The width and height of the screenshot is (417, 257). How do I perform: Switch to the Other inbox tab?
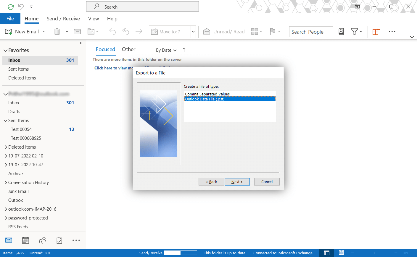128,49
